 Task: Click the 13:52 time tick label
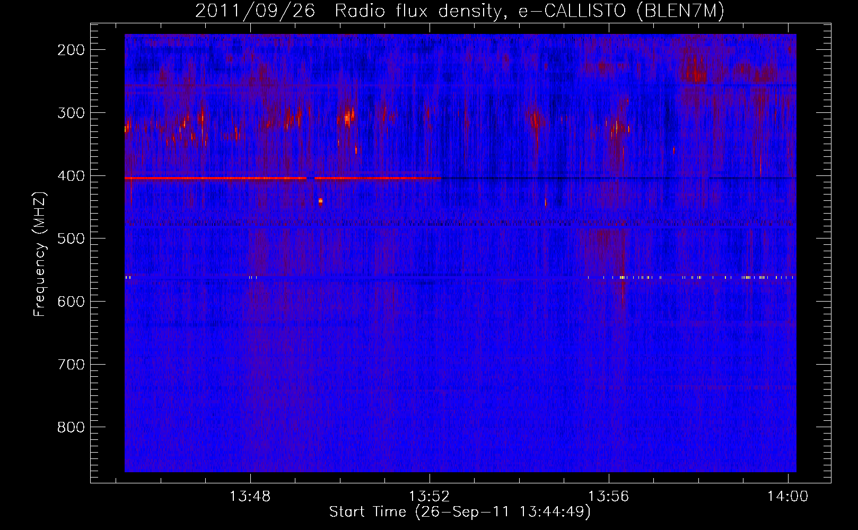click(x=429, y=497)
